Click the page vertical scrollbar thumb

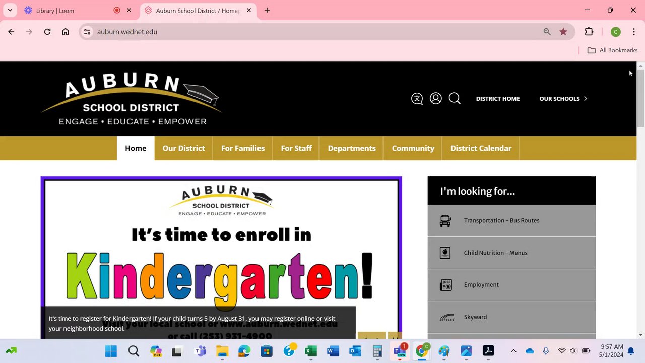641,99
